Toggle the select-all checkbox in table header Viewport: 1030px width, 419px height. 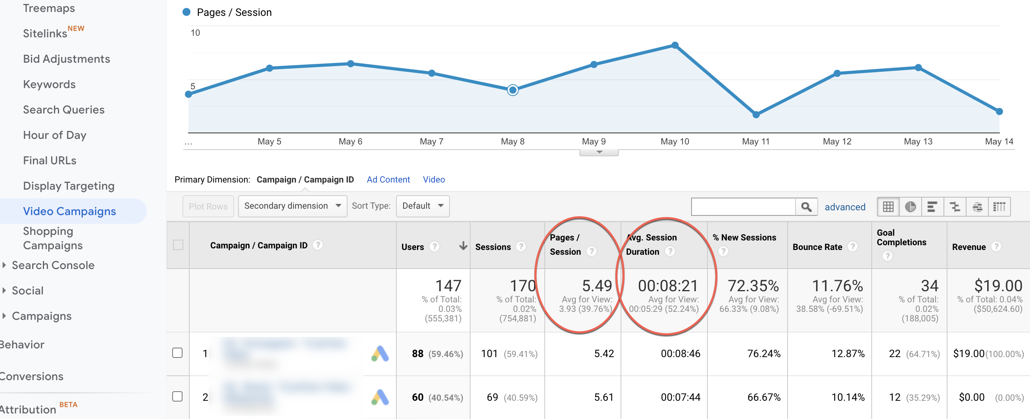[x=177, y=245]
